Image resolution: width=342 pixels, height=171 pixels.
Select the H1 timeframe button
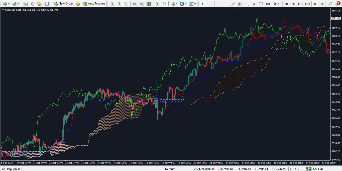pyautogui.click(x=314, y=4)
